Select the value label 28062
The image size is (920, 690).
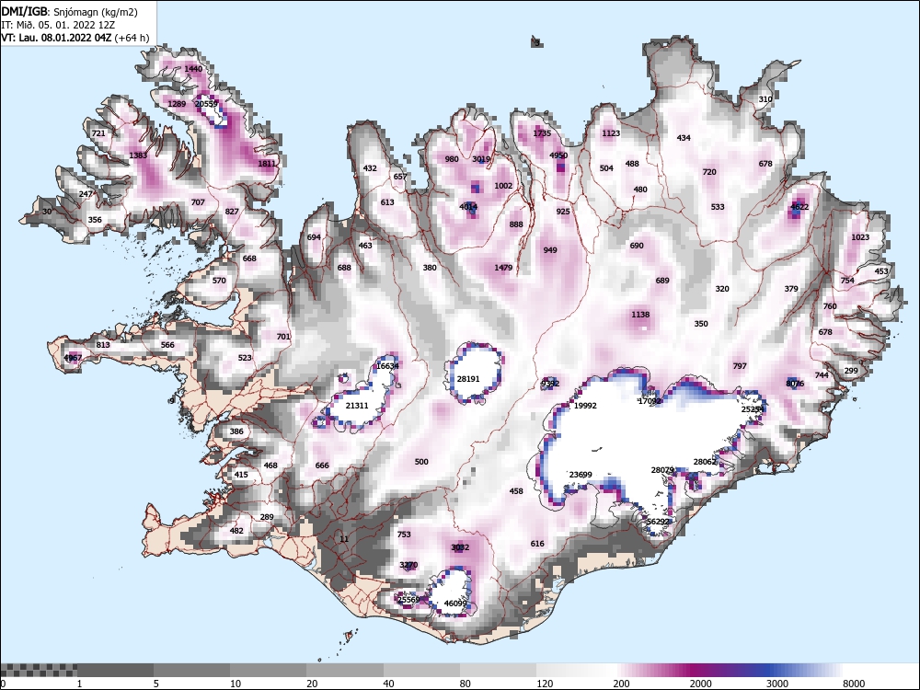[705, 462]
